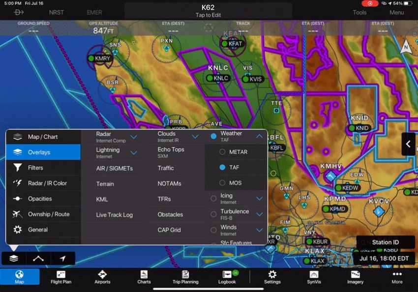Open the Map tab globe icon

[19, 274]
